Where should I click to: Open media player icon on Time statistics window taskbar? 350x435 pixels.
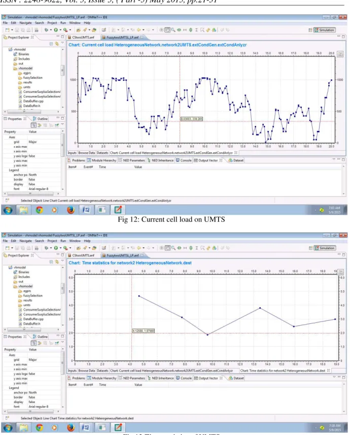coord(55,427)
